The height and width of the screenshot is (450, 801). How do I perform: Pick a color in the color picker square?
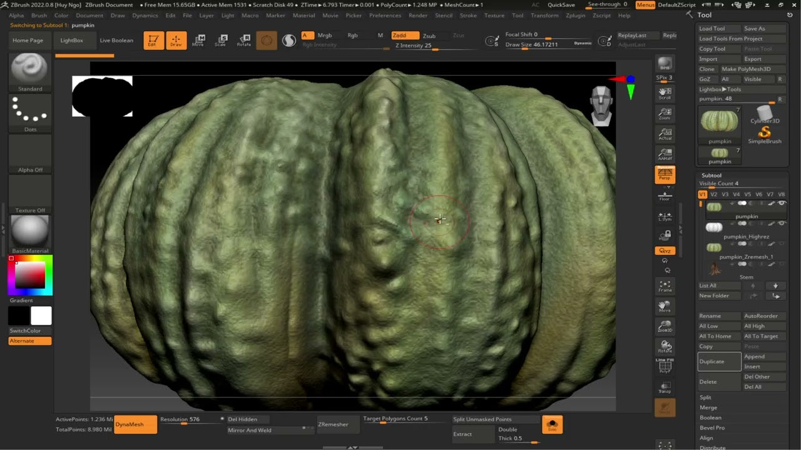(x=30, y=275)
